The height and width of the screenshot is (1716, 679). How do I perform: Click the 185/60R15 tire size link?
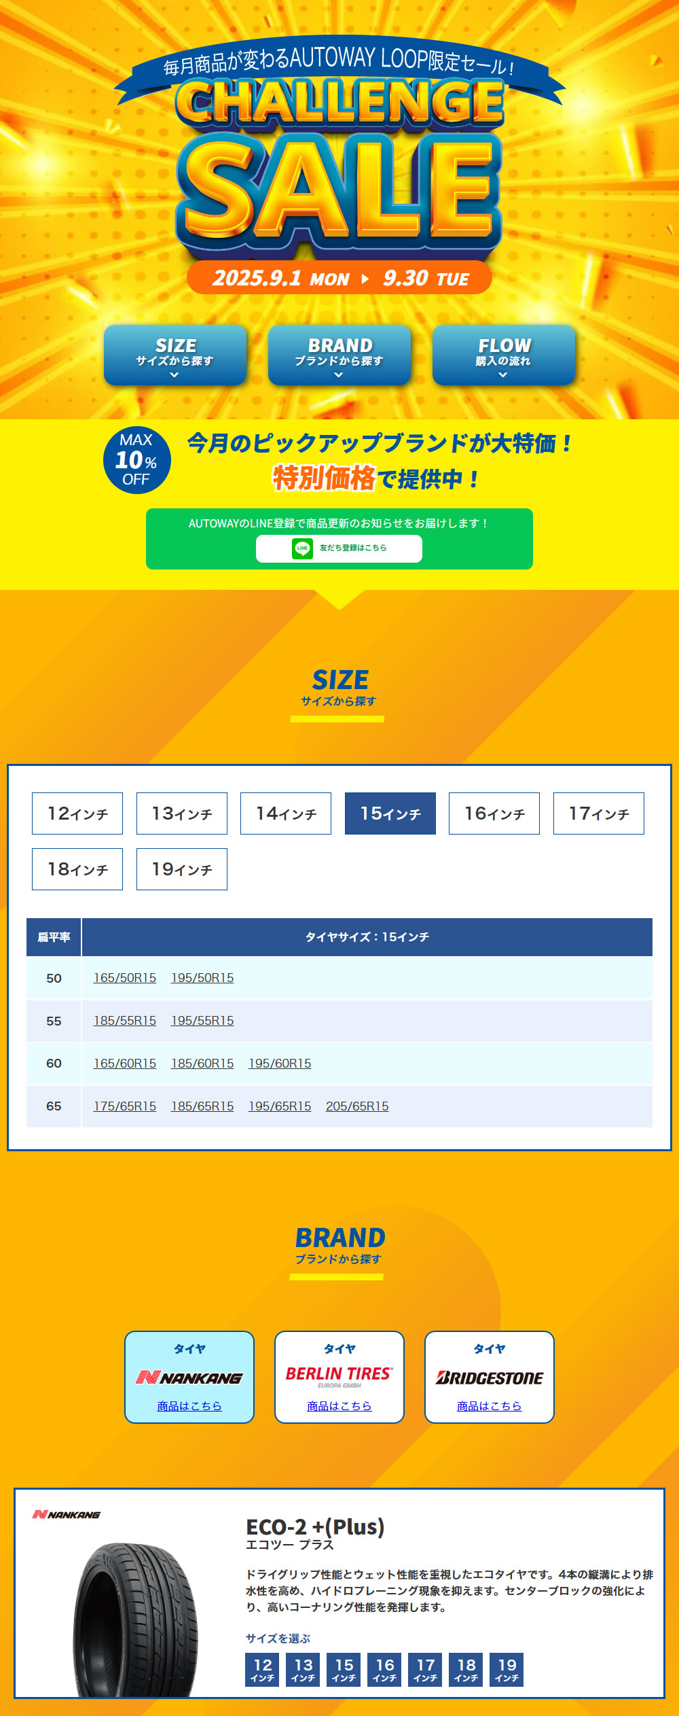(202, 1064)
